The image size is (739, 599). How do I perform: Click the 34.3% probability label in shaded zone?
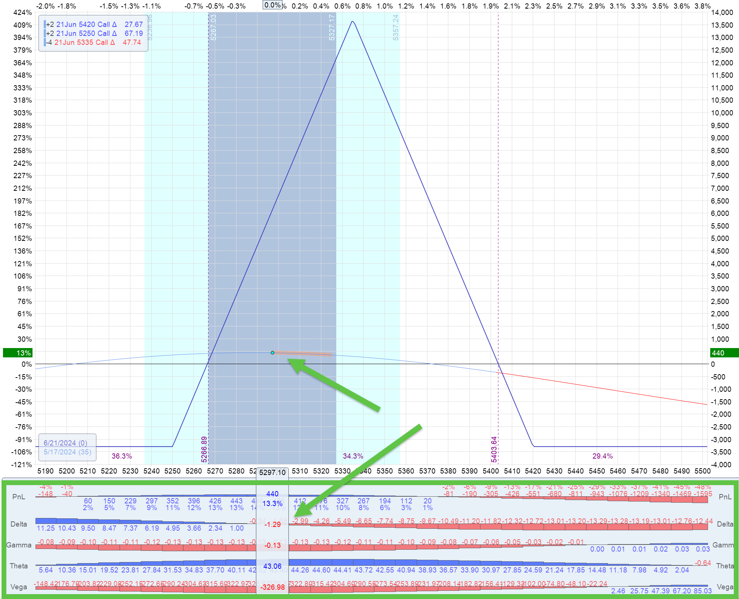(353, 456)
